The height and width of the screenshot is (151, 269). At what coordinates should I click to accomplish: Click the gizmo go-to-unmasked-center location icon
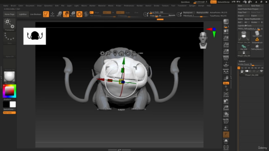coord(115,53)
